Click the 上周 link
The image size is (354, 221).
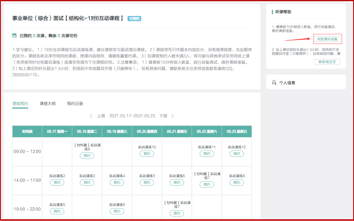[101, 116]
